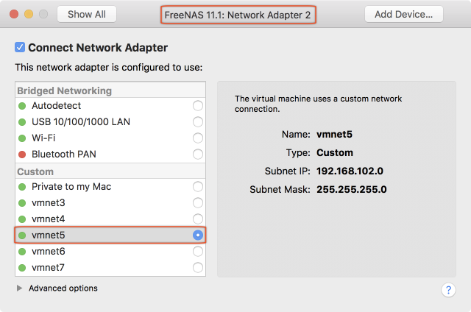This screenshot has height=312, width=471.
Task: Uncheck the Connect Network Adapter checkbox
Action: click(x=20, y=48)
